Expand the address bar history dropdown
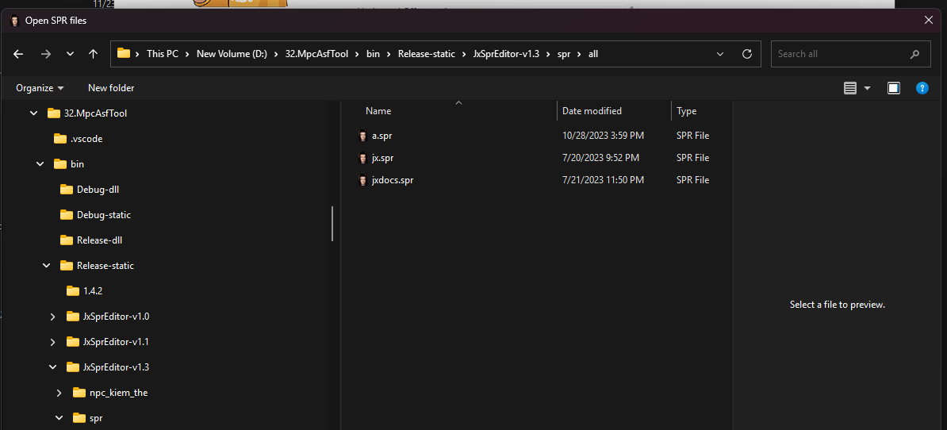 (x=720, y=54)
